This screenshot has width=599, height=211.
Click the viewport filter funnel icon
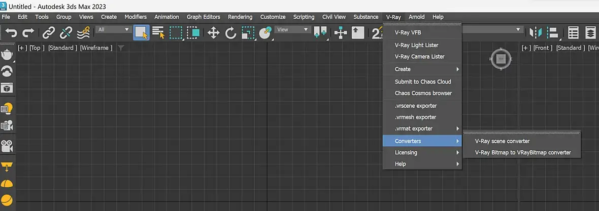tap(121, 48)
